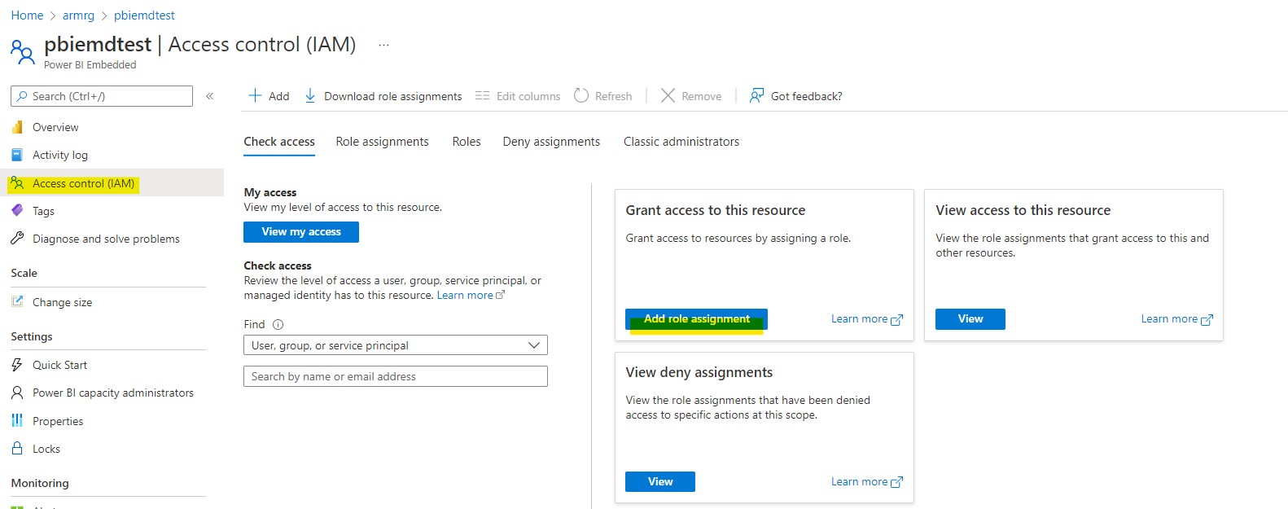Go to armrg in breadcrumb
The width and height of the screenshot is (1288, 509).
point(78,15)
